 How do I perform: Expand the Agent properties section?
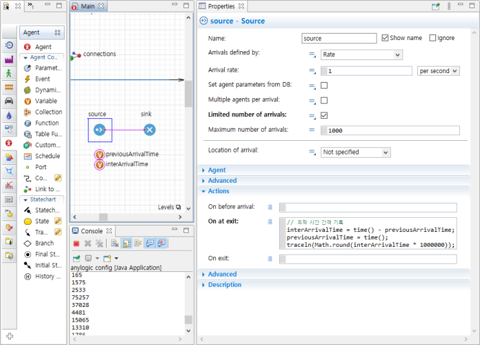(x=216, y=170)
